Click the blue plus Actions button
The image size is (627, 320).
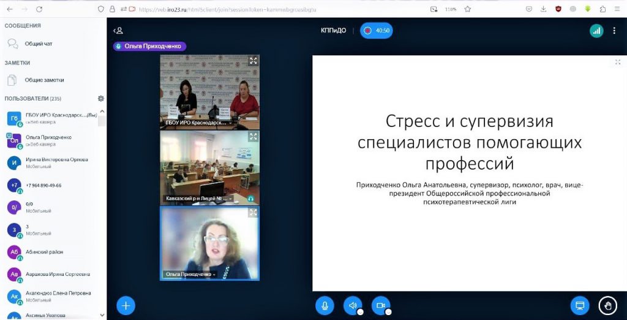point(126,305)
